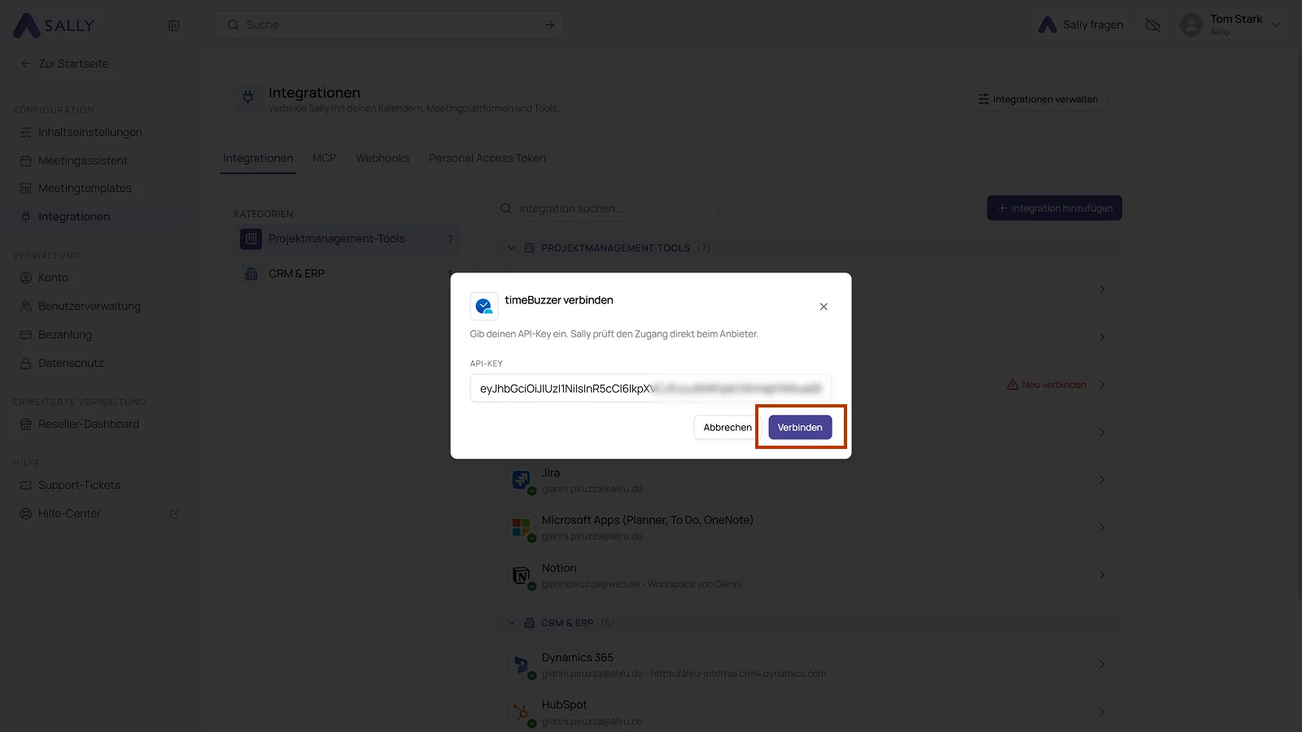Click the CRM & ERP category icon
Screen dimensions: 1302x732
pyautogui.click(x=251, y=274)
